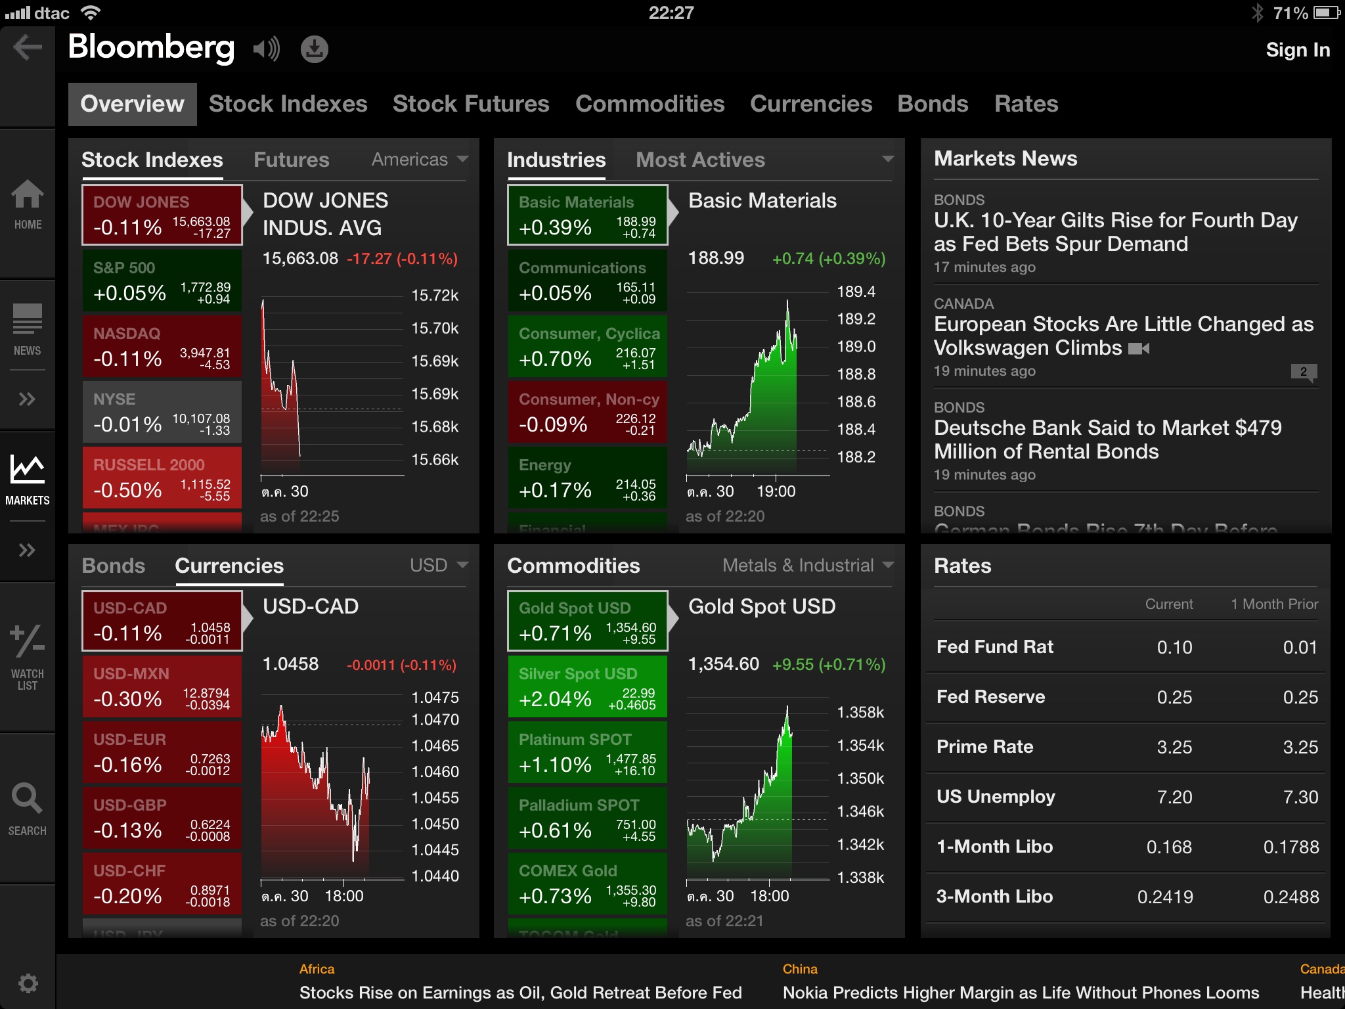The image size is (1345, 1009).
Task: Switch to the Commodities top tab
Action: click(650, 104)
